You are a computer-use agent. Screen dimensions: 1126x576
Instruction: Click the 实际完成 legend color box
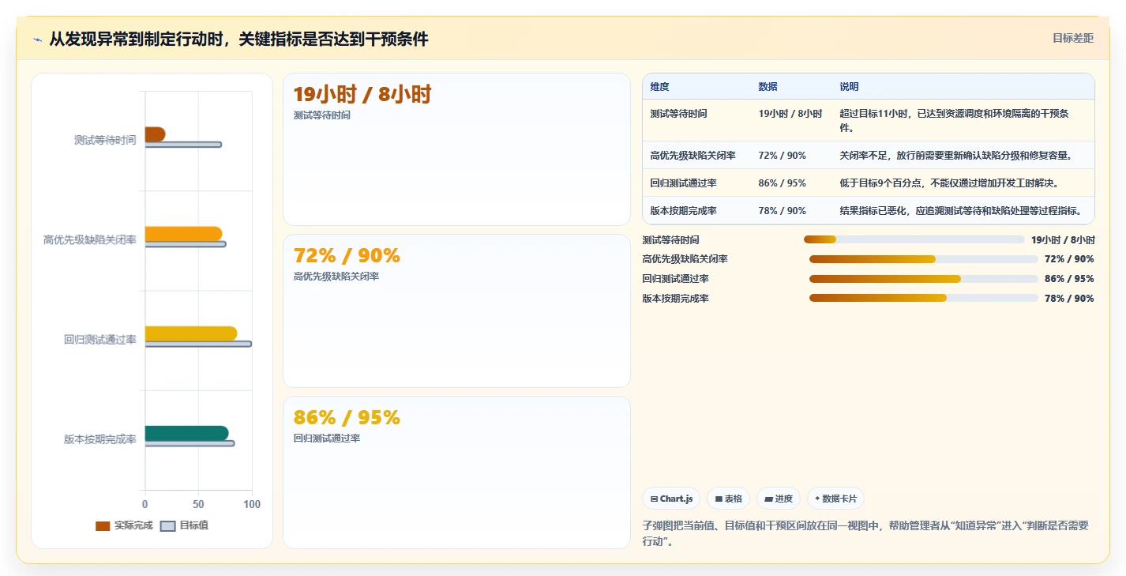tap(103, 526)
